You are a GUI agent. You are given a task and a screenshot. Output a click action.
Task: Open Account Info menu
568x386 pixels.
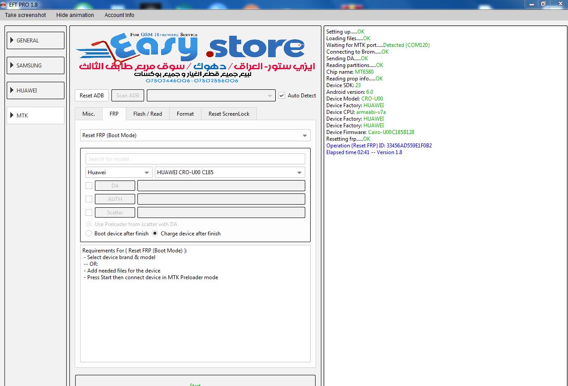120,15
